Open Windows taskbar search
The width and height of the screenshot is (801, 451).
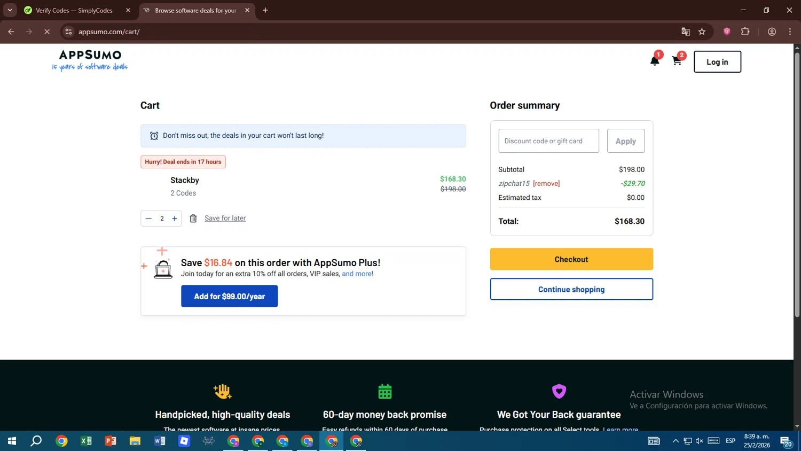36,441
